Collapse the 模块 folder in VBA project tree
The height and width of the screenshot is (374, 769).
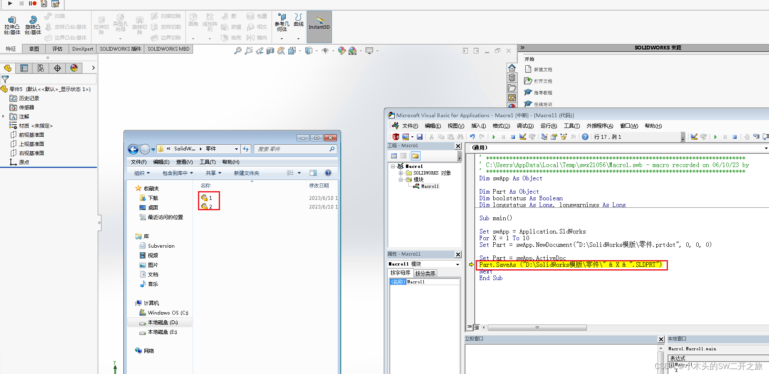[x=401, y=180]
